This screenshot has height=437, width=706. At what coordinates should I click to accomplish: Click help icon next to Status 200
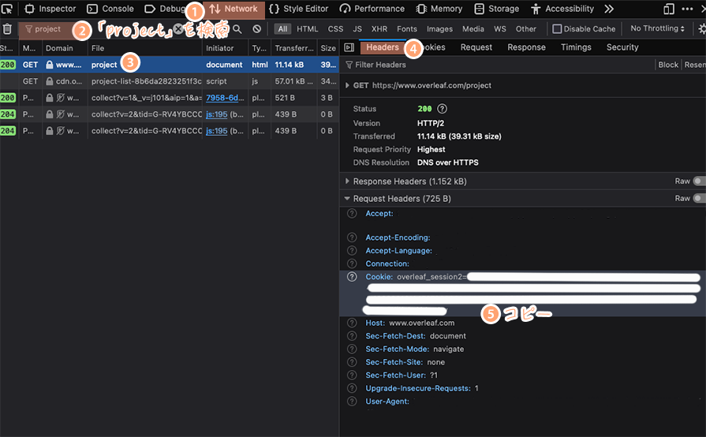pyautogui.click(x=442, y=109)
